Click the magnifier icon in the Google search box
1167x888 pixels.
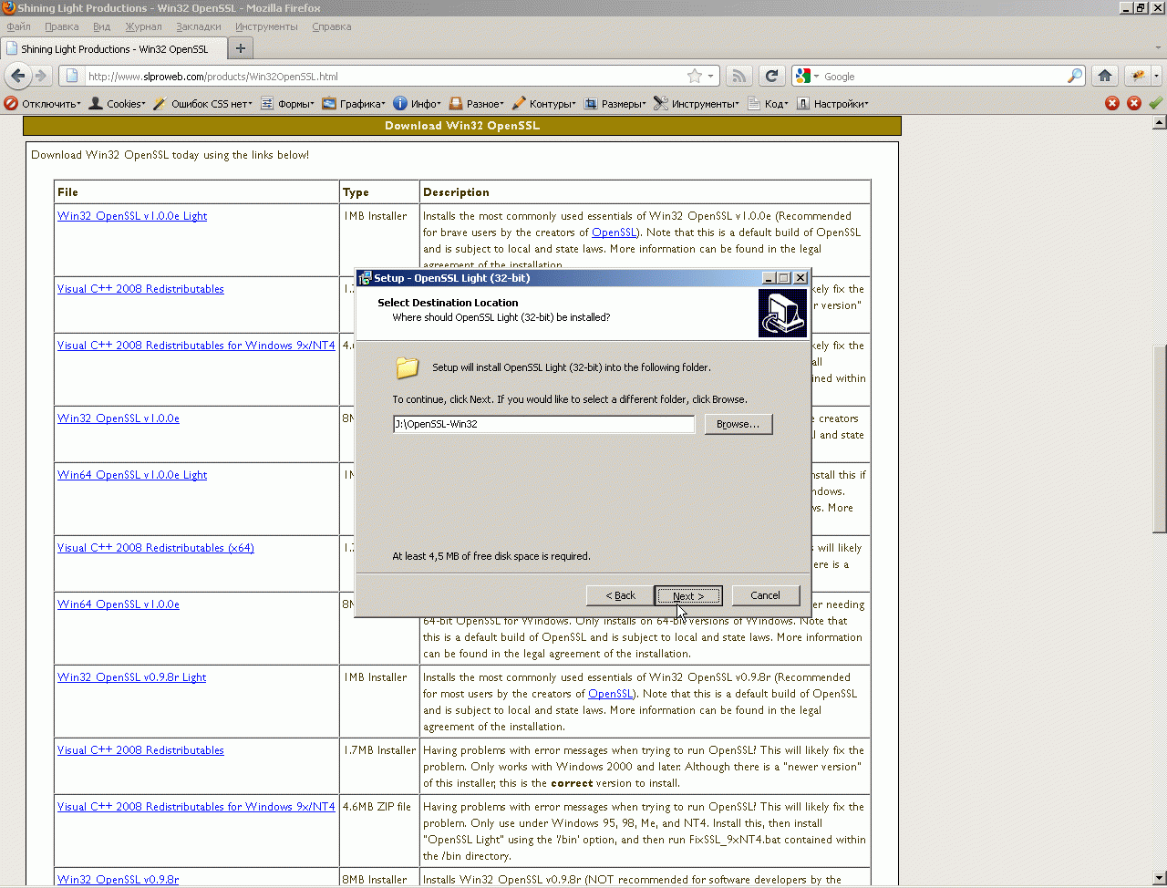1075,77
